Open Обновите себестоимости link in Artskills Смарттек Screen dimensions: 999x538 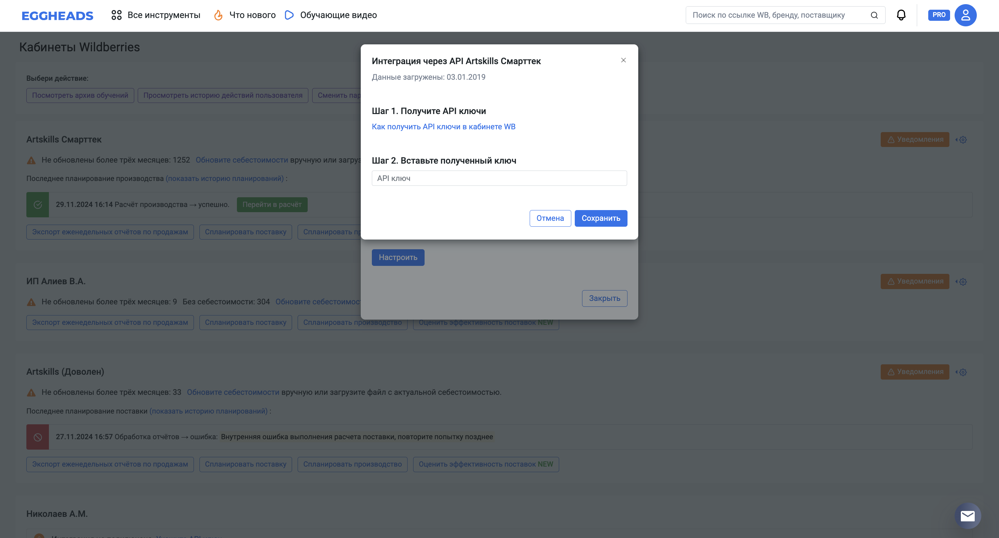242,160
